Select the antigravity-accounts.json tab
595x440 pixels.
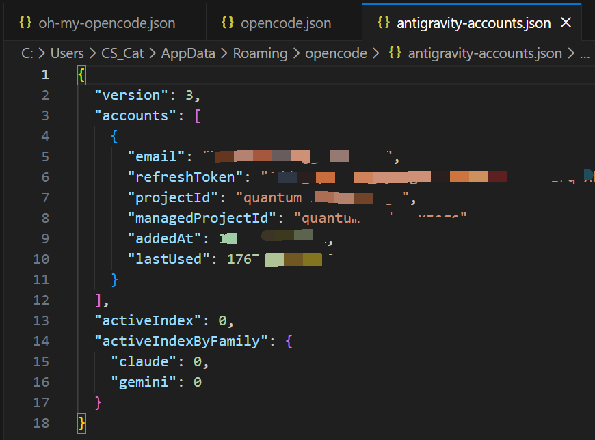[472, 23]
